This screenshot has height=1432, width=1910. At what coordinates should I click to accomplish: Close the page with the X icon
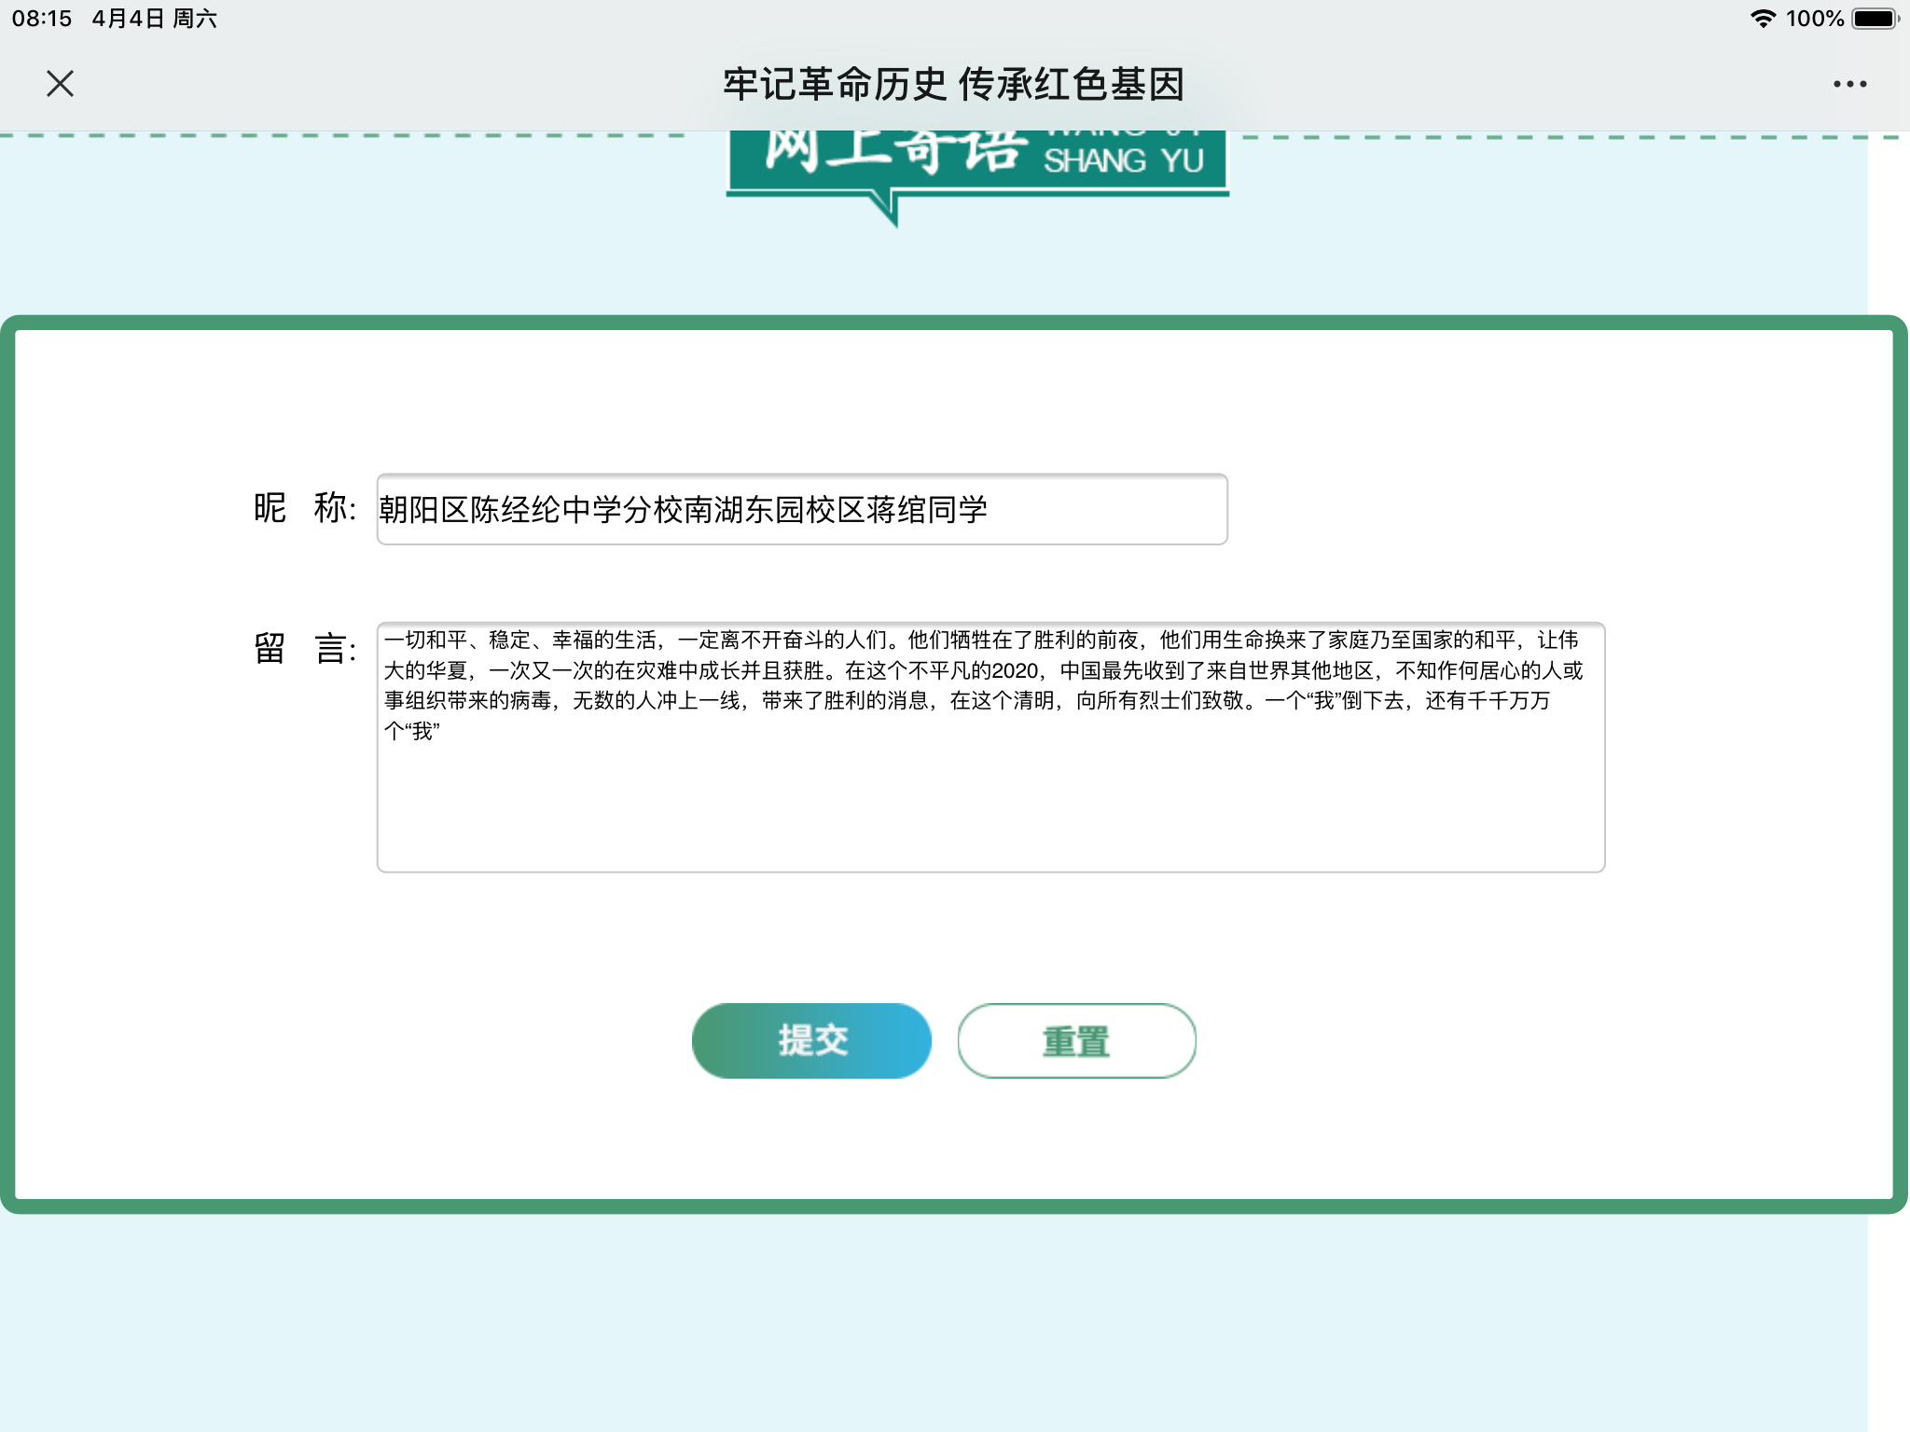click(x=60, y=84)
